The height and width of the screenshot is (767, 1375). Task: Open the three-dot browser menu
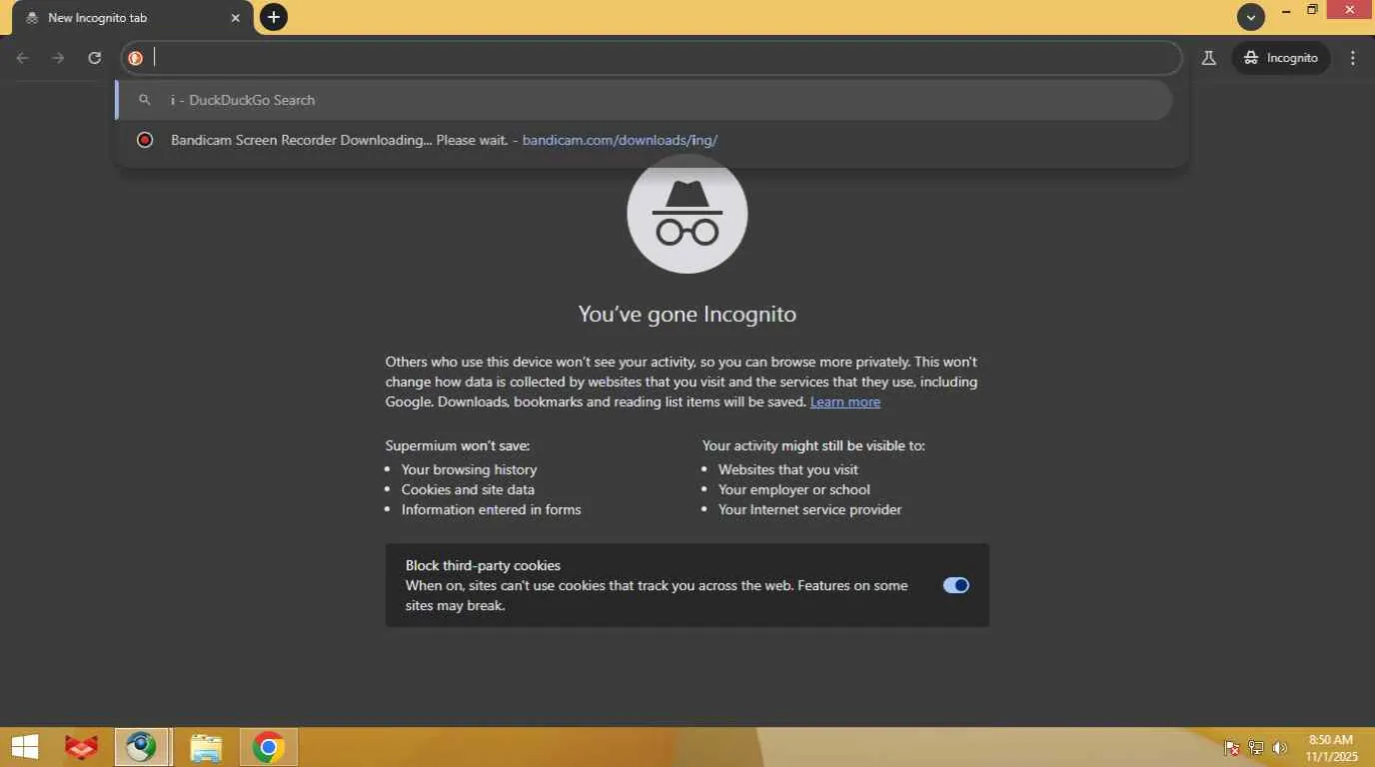click(x=1353, y=58)
